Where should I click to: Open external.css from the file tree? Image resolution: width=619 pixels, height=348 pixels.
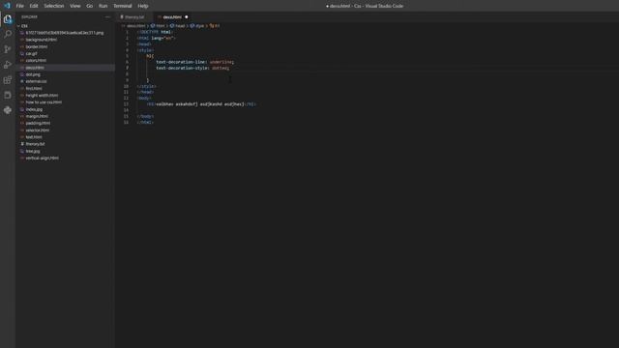tap(36, 81)
